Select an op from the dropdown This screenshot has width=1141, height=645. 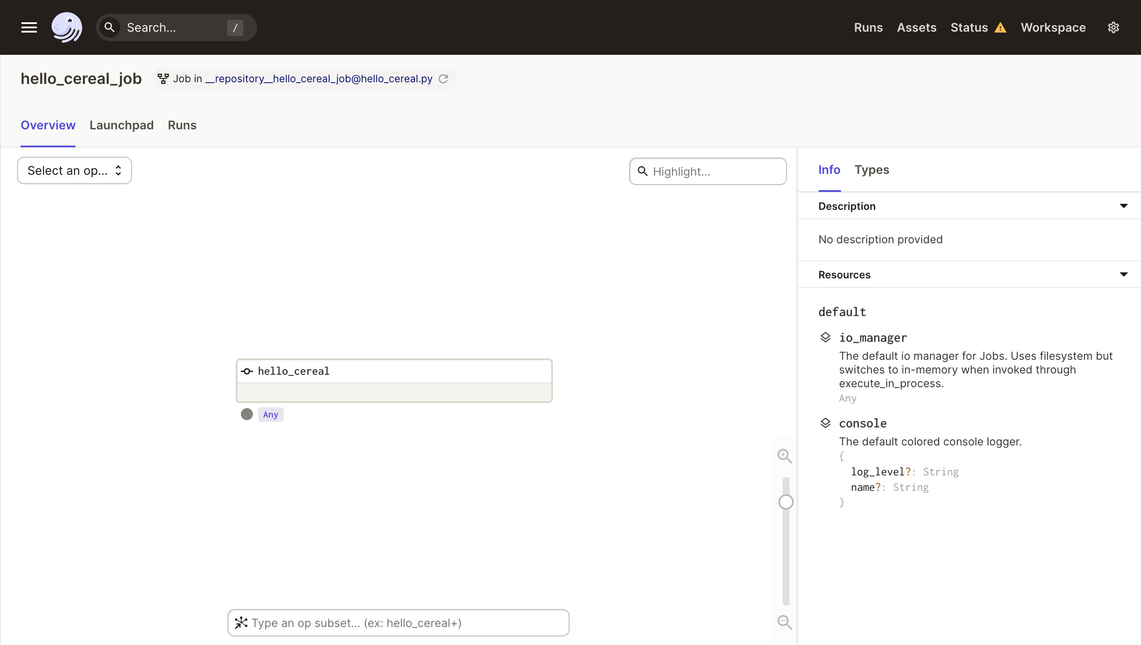click(74, 170)
